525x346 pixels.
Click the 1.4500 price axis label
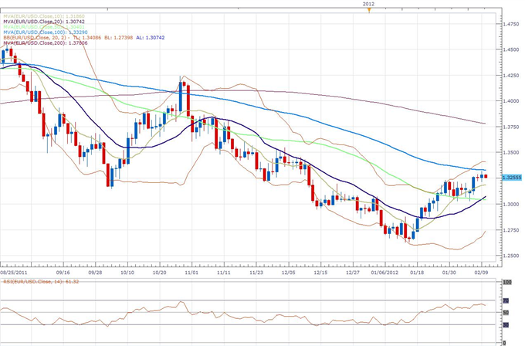pyautogui.click(x=511, y=49)
